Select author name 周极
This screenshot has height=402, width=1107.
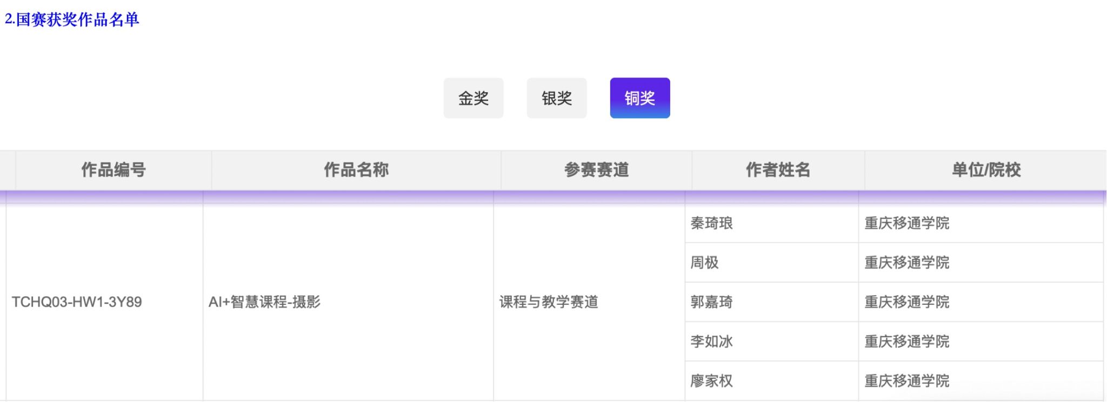(x=704, y=263)
